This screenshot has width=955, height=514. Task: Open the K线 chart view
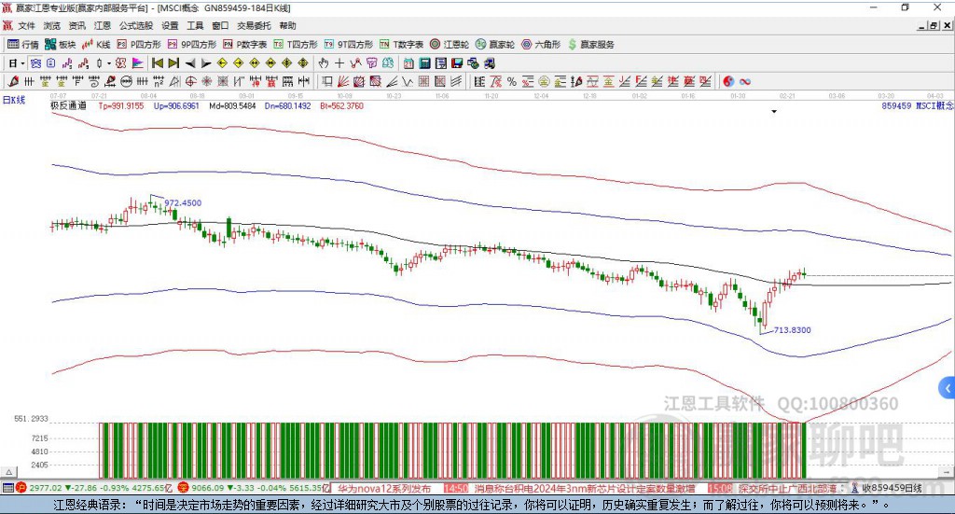pos(96,44)
